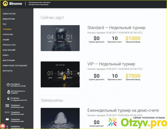The height and width of the screenshot is (129, 167).
Task: Open the FAQ sidebar item
Action: point(4,24)
